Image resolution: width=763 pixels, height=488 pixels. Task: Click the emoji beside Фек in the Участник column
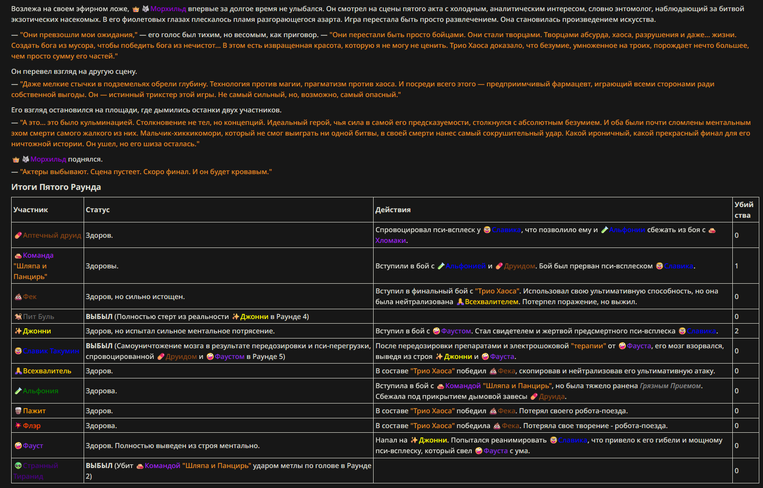click(x=18, y=297)
